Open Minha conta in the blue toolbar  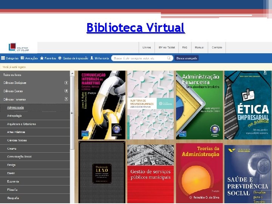pos(100,58)
